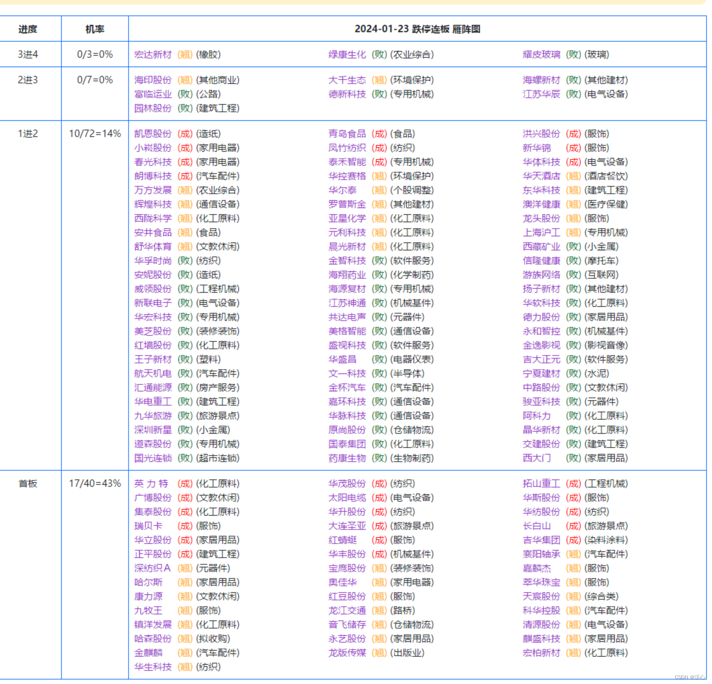Open 西藏矿业 stock name
The image size is (712, 684).
(541, 247)
